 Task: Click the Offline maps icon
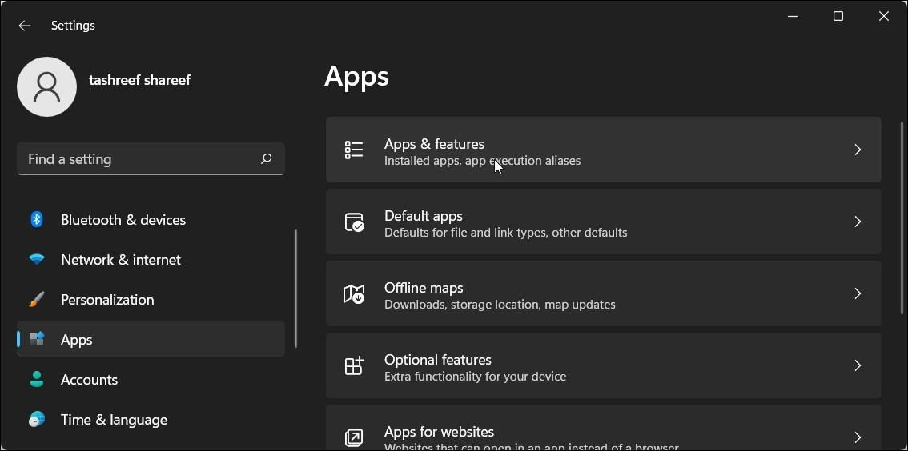click(x=354, y=294)
